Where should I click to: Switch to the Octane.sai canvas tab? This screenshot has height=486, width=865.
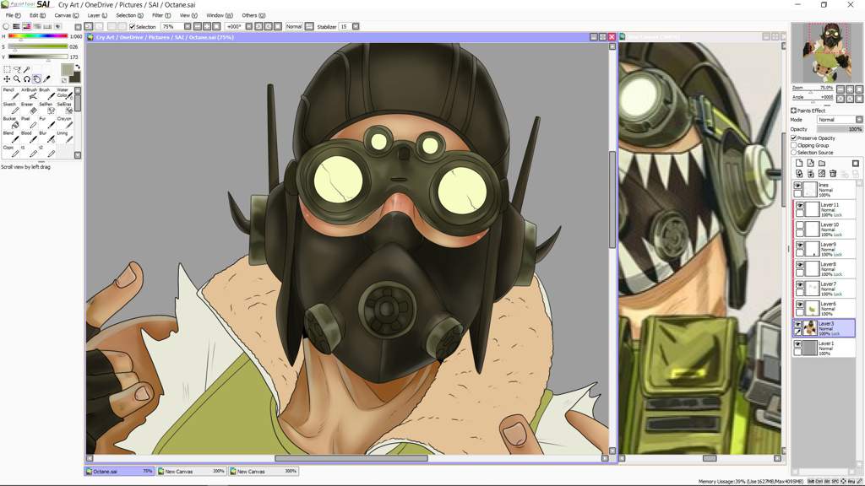click(x=118, y=471)
